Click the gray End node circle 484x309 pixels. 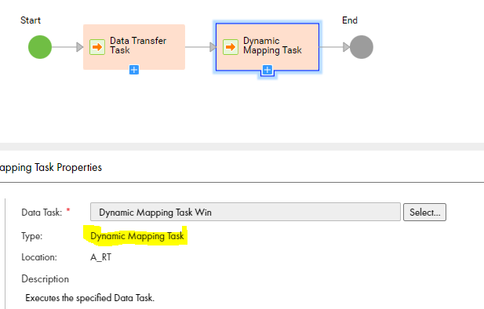(x=362, y=47)
